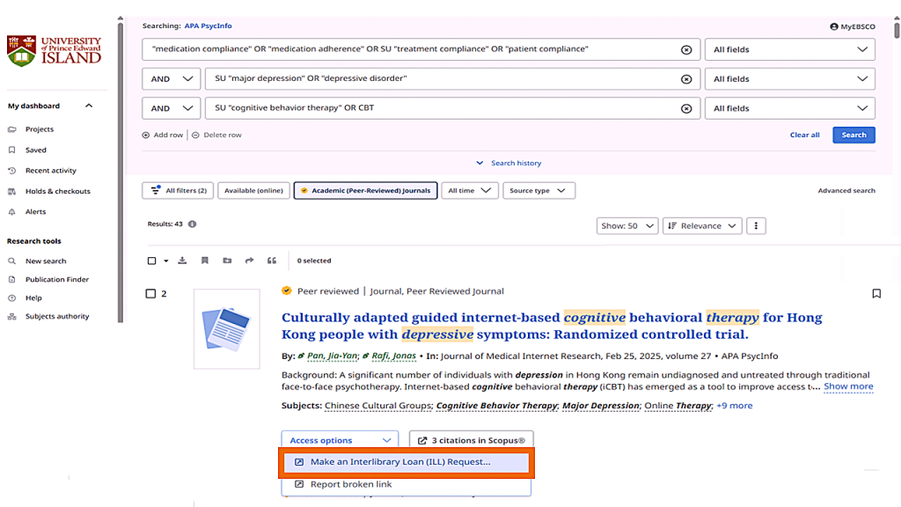
Task: Open the Relevance sort dropdown
Action: click(x=701, y=226)
